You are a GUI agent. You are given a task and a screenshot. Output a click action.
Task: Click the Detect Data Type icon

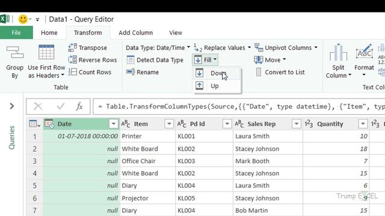tap(131, 60)
